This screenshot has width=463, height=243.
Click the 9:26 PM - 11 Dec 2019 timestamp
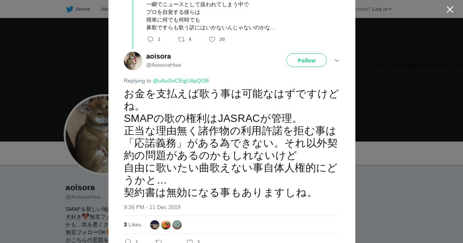pos(152,207)
